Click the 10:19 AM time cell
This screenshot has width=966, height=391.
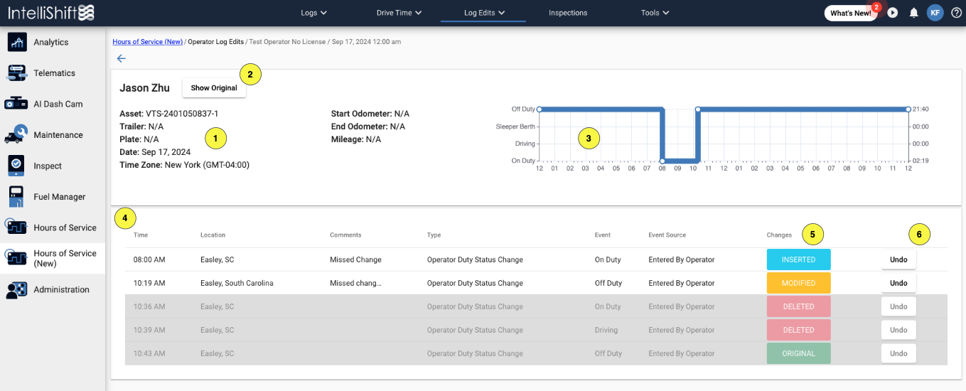[x=149, y=283]
